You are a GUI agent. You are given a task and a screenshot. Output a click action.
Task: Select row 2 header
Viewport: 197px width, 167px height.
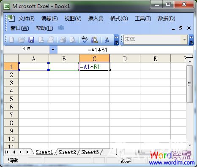point(11,75)
